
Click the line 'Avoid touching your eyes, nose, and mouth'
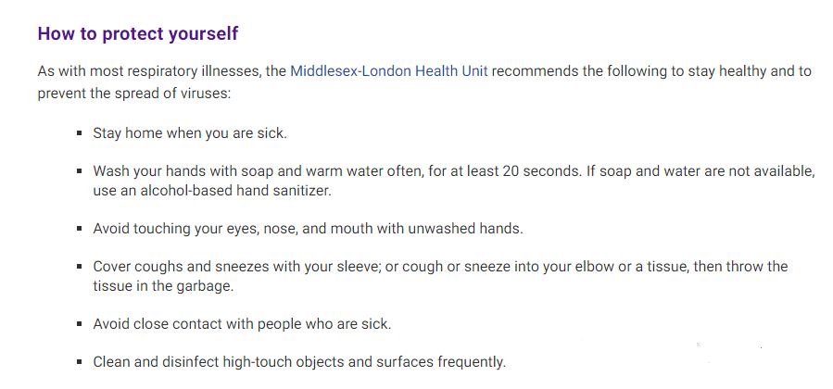tap(309, 229)
